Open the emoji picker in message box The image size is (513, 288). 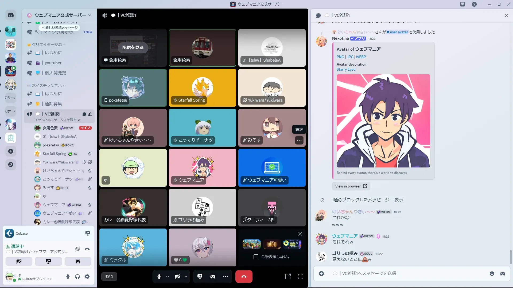point(492,274)
